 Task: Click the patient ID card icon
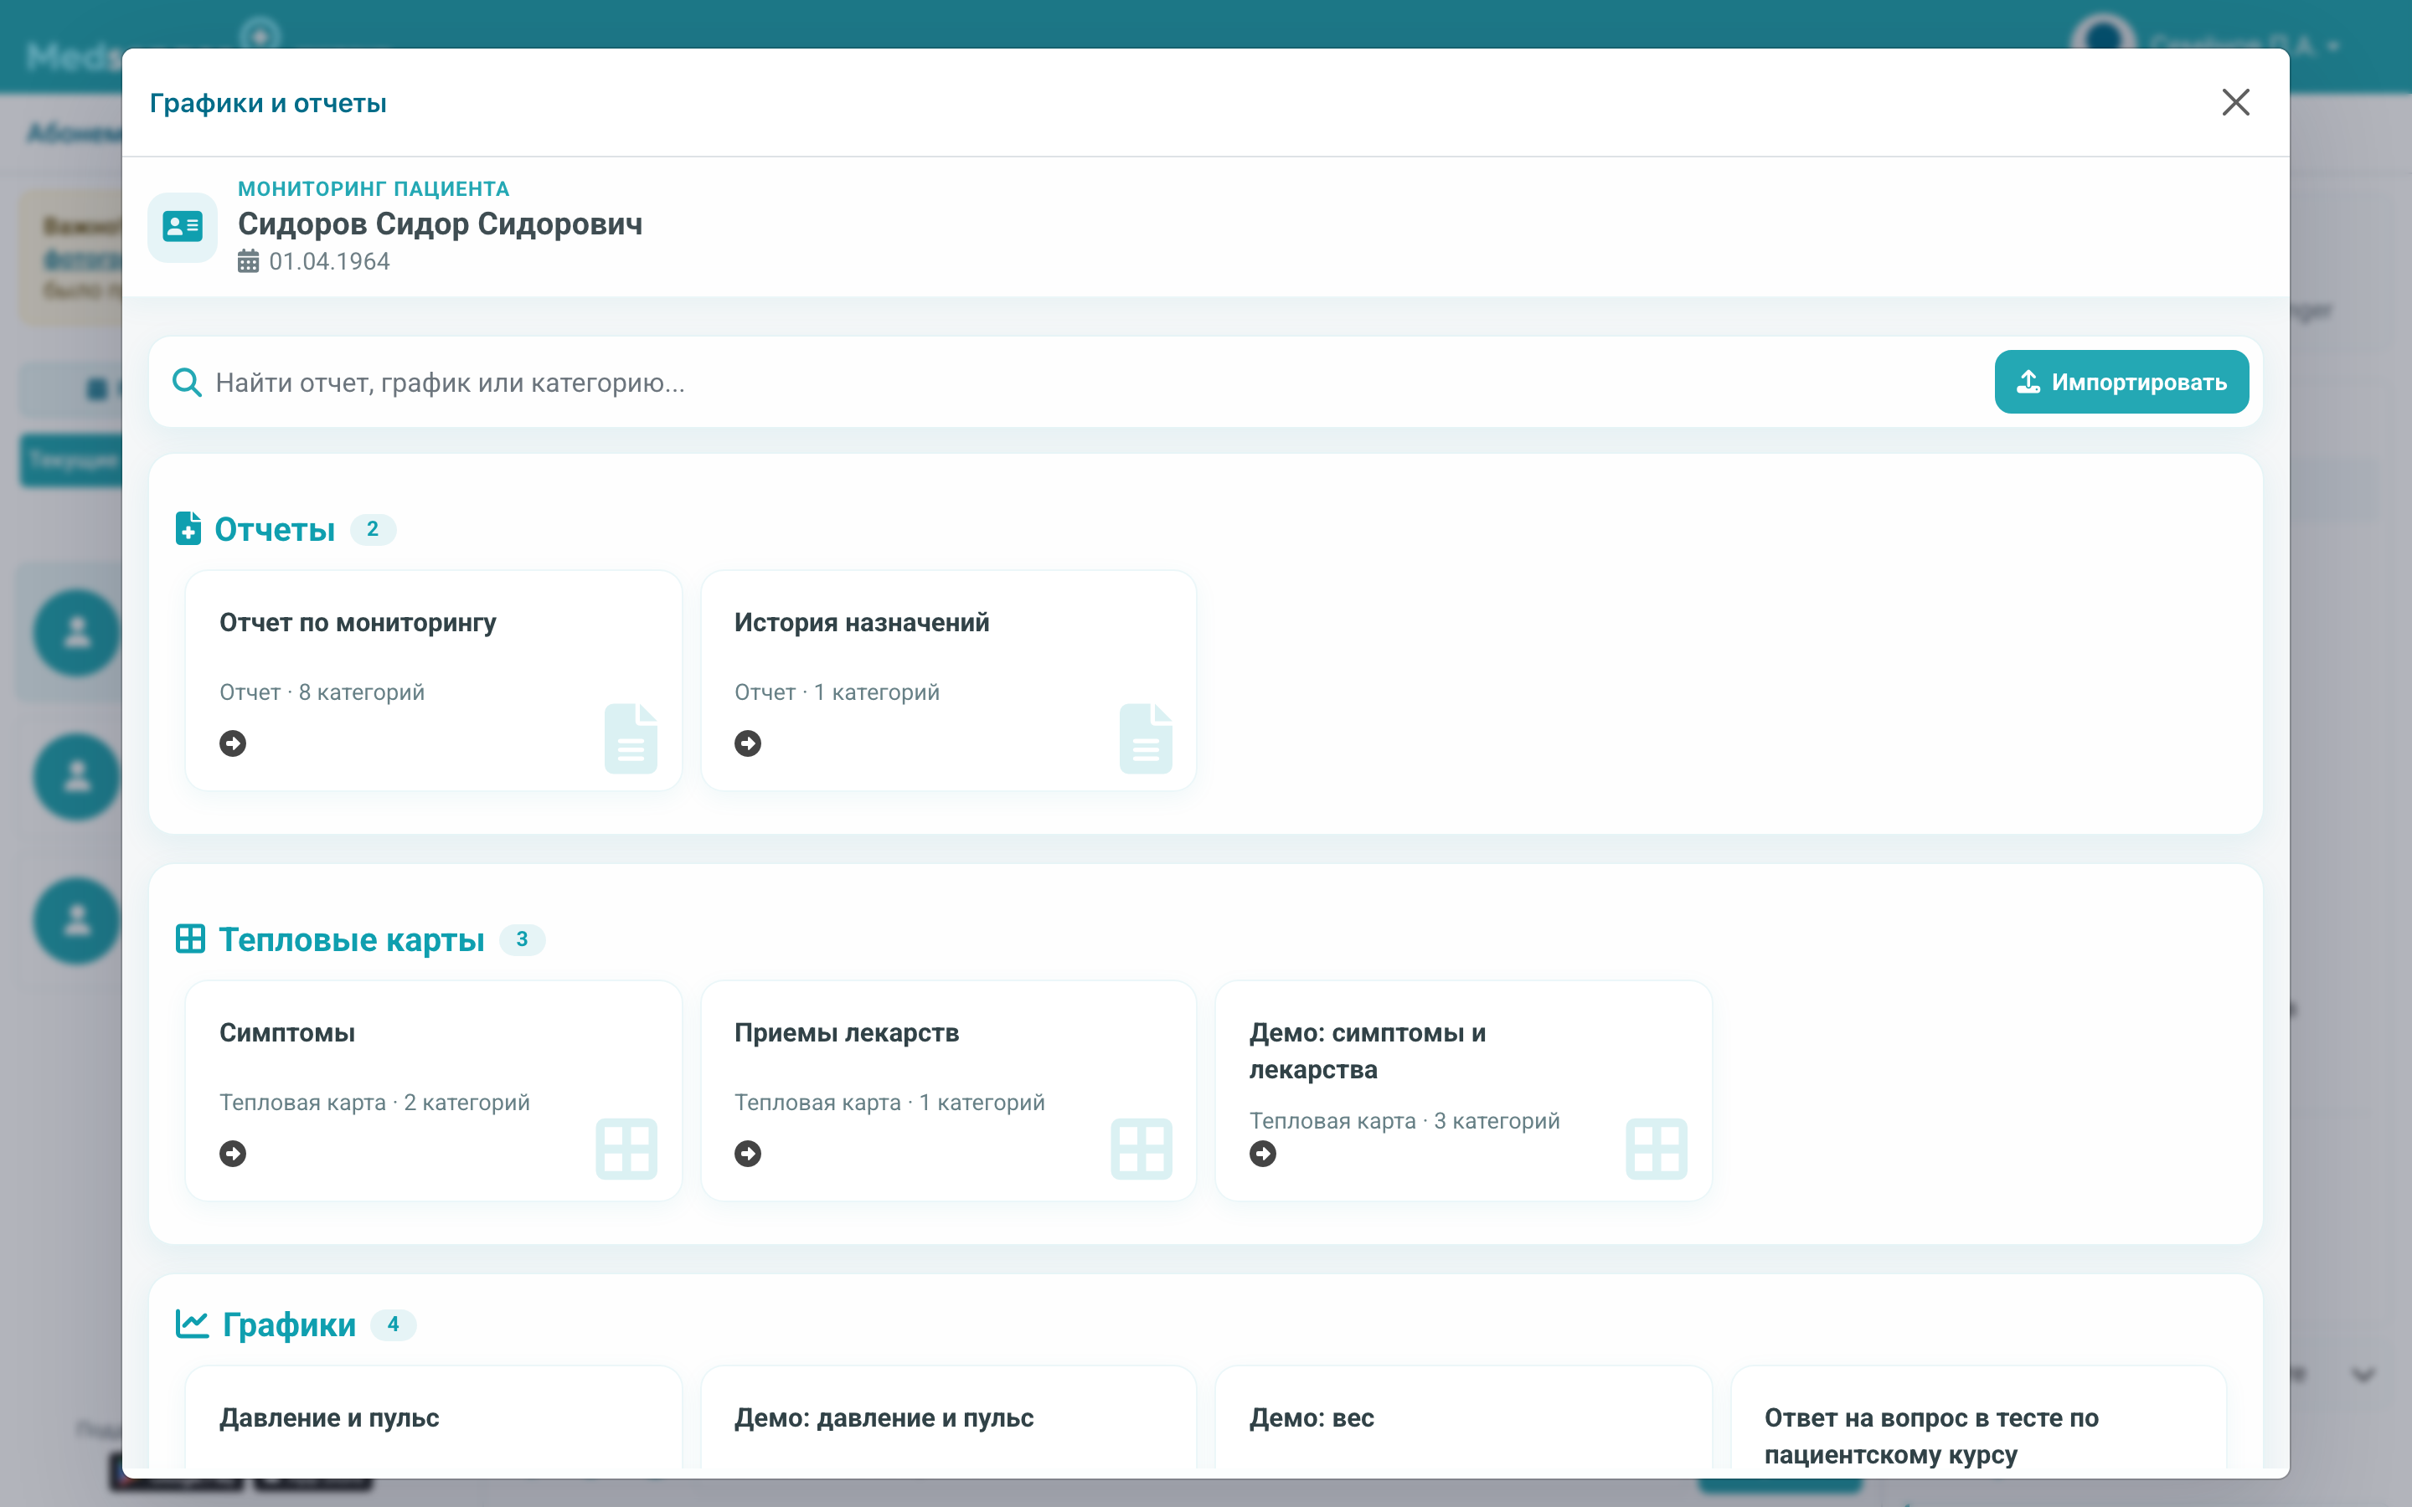(x=183, y=227)
